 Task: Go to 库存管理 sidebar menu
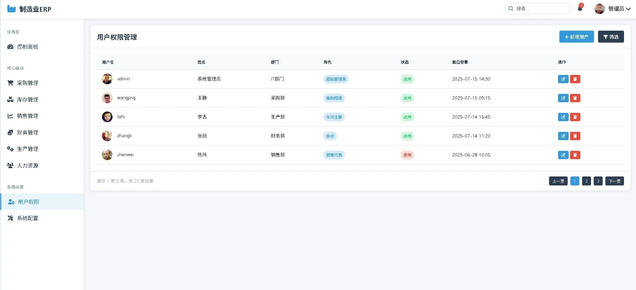28,100
